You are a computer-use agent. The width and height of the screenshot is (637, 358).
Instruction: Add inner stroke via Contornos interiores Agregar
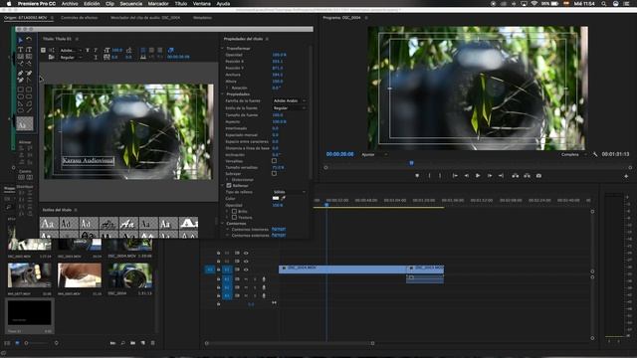(279, 230)
